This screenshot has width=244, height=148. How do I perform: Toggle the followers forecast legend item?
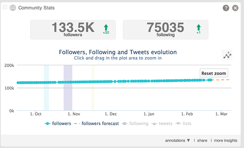pyautogui.click(x=96, y=124)
